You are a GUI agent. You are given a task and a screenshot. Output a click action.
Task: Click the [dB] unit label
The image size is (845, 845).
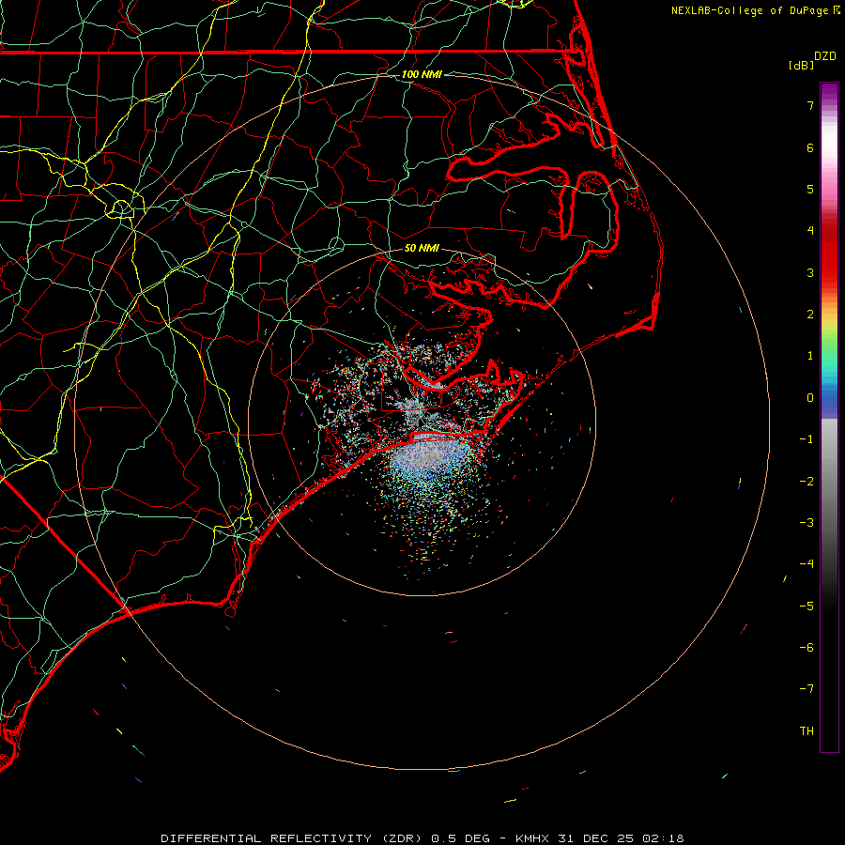tap(801, 65)
